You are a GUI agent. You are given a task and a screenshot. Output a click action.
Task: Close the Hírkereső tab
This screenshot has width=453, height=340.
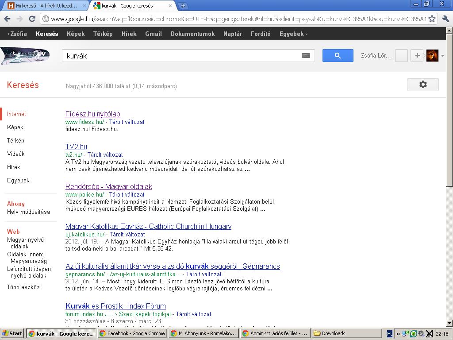[x=84, y=6]
